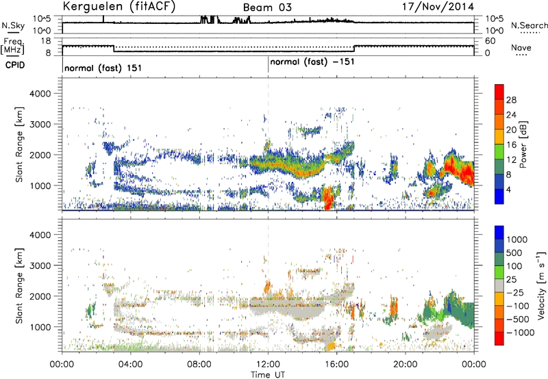Select the 'N.Sky' label
Image resolution: width=548 pixels, height=379 pixels.
coord(13,25)
